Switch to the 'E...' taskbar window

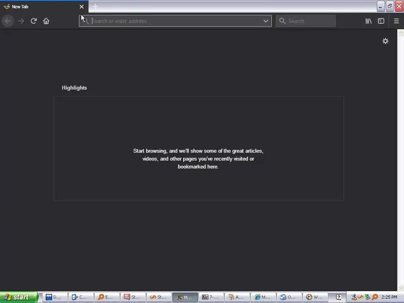tap(107, 297)
